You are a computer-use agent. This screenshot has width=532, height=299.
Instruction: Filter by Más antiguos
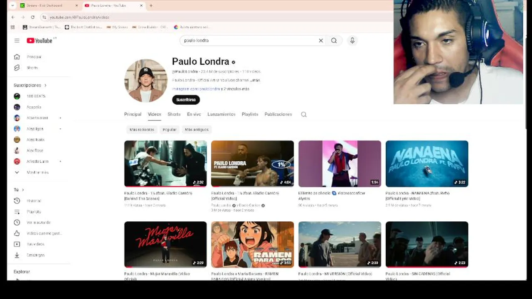[x=197, y=130]
